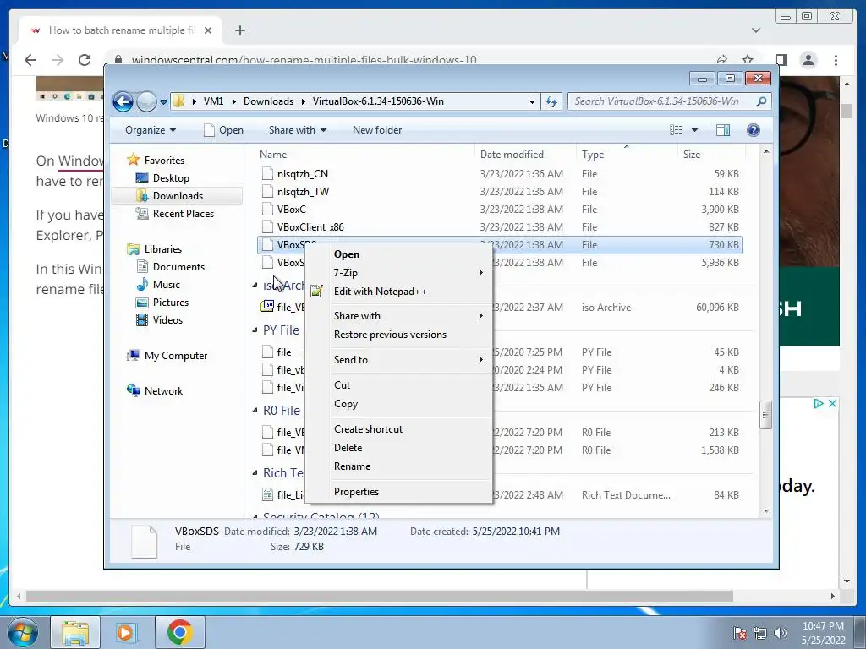Open a new Chrome tab
Viewport: 866px width, 649px height.
click(x=239, y=30)
